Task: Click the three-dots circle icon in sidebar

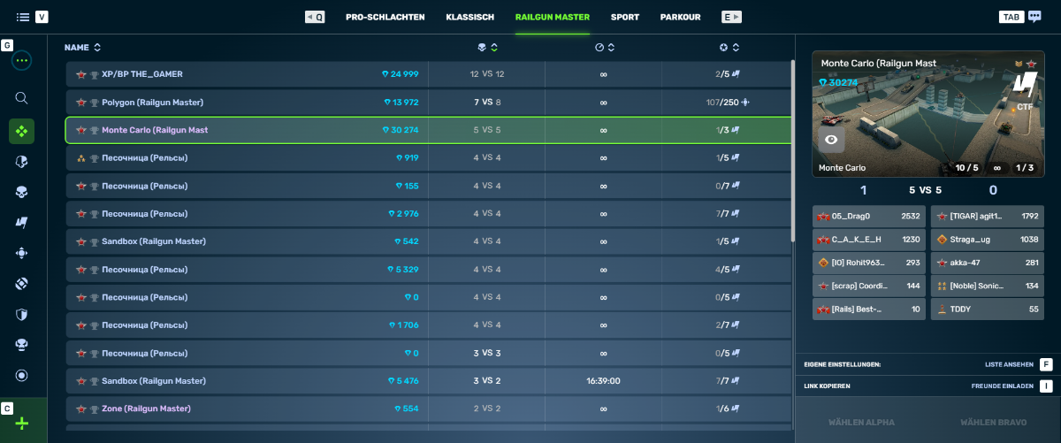Action: pos(22,61)
